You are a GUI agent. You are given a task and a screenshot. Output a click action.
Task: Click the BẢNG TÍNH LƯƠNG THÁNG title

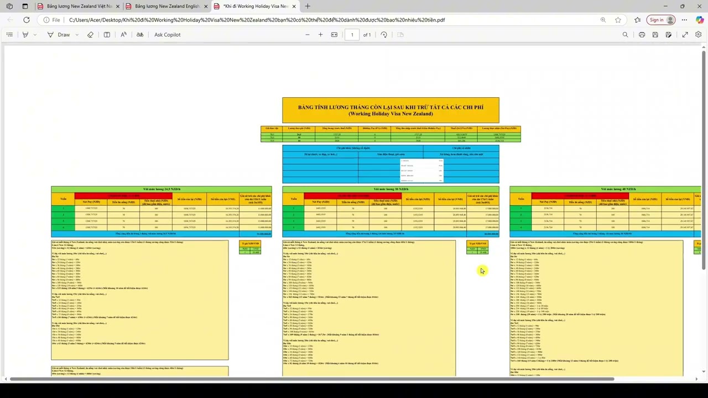coord(391,107)
